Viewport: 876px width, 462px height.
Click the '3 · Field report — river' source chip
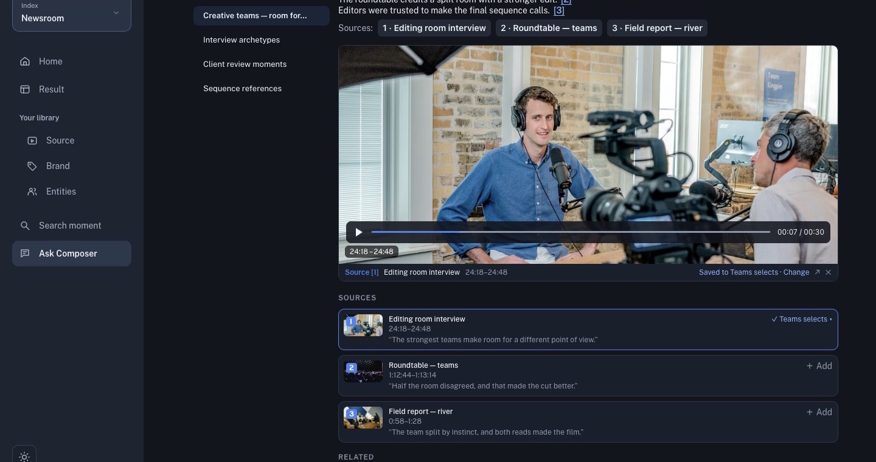click(657, 28)
